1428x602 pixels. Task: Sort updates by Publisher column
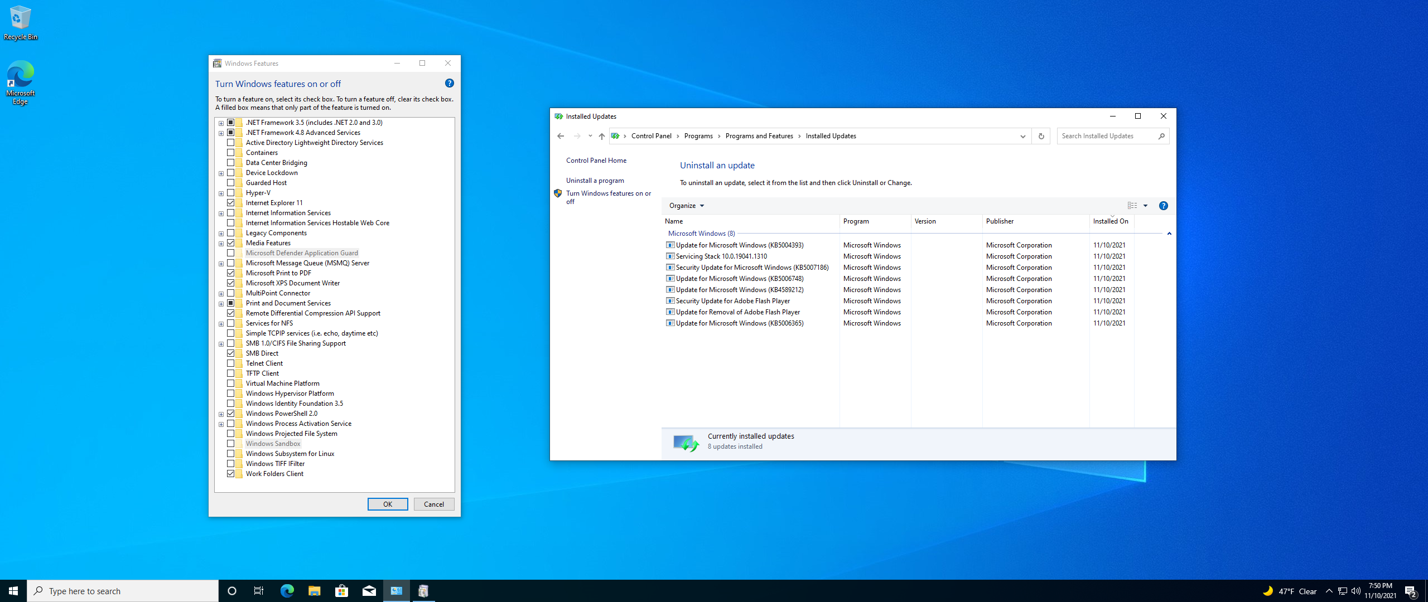1036,221
